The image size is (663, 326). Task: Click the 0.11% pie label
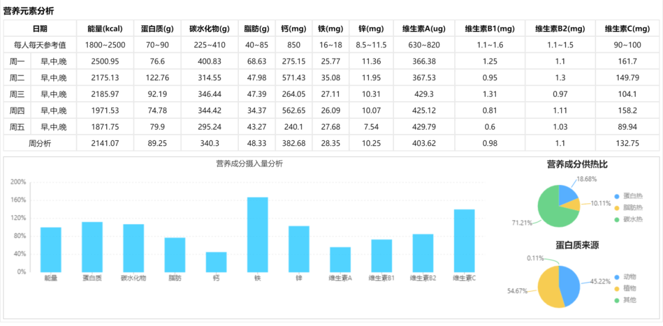535,257
